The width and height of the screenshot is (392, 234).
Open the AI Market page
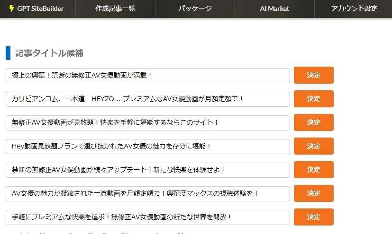274,9
